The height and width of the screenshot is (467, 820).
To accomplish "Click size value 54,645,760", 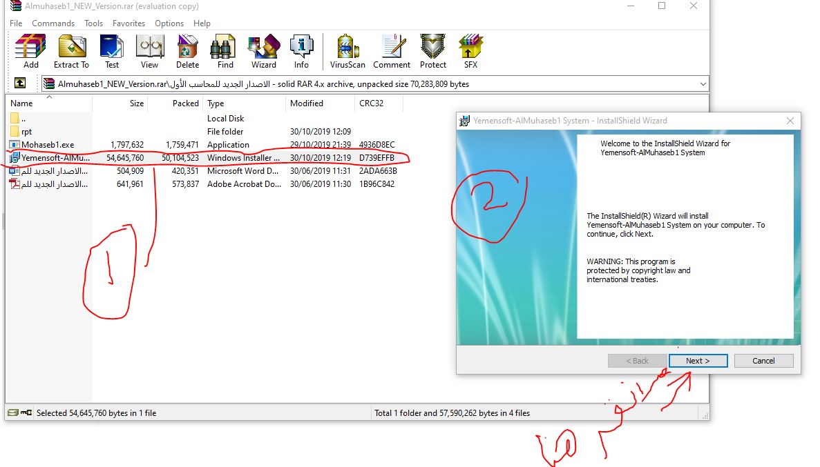I will click(x=125, y=158).
